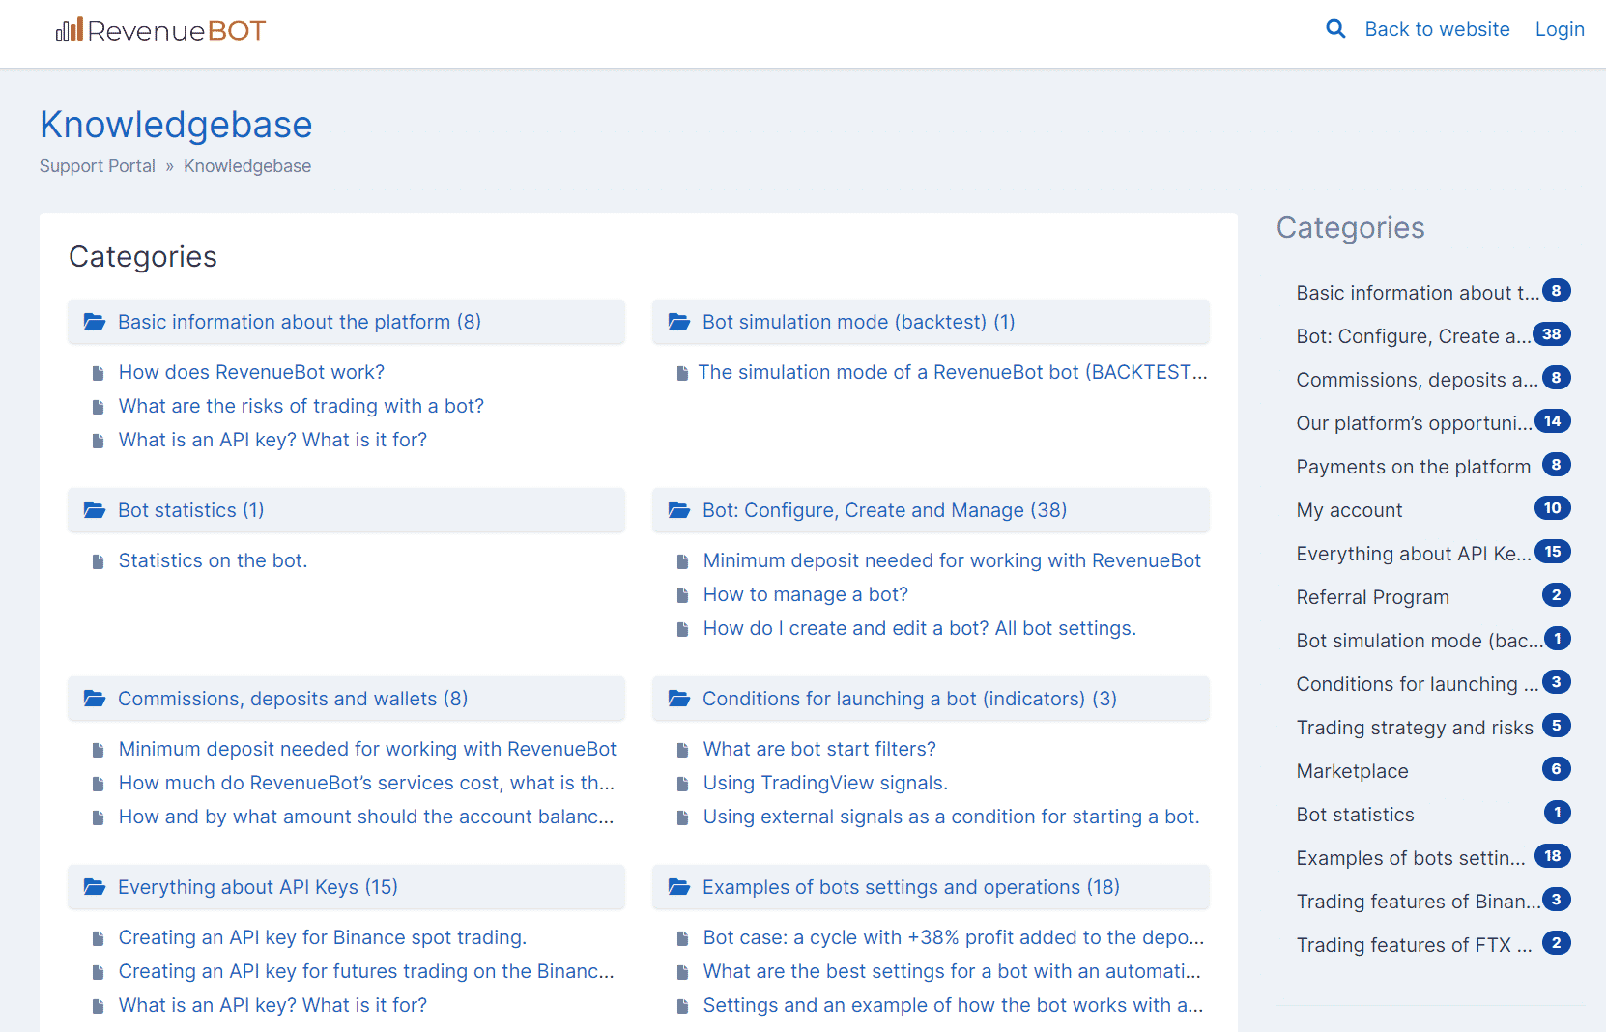Click the Login link
Image resolution: width=1606 pixels, height=1032 pixels.
click(x=1560, y=29)
